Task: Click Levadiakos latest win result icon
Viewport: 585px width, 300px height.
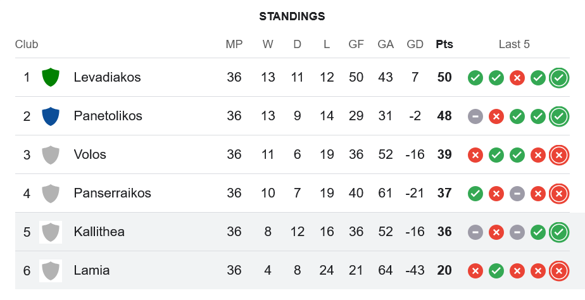Action: (x=558, y=78)
